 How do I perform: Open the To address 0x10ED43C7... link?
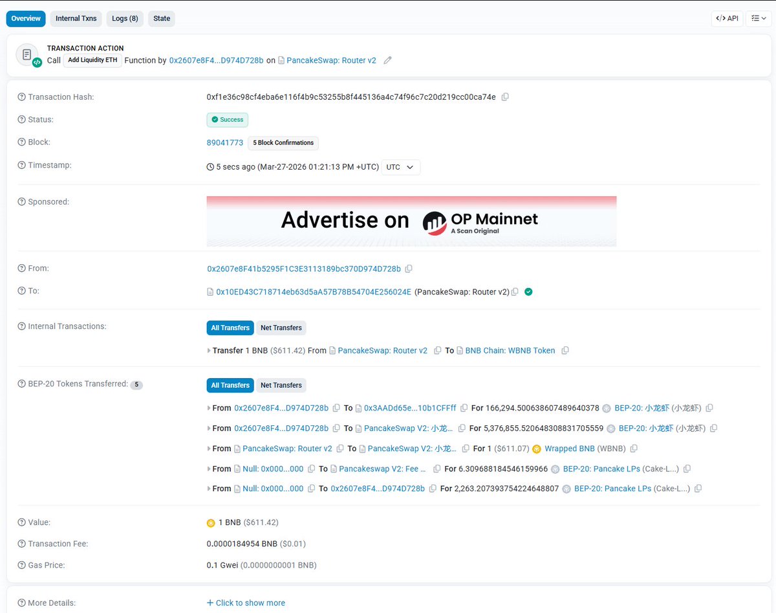(x=314, y=292)
